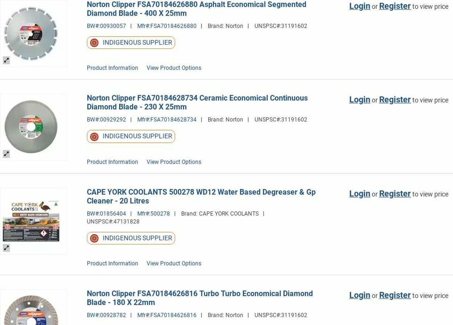453x325 pixels.
Task: Open Norton Clipper Ceramic Continuous blade title link
Action: (197, 102)
